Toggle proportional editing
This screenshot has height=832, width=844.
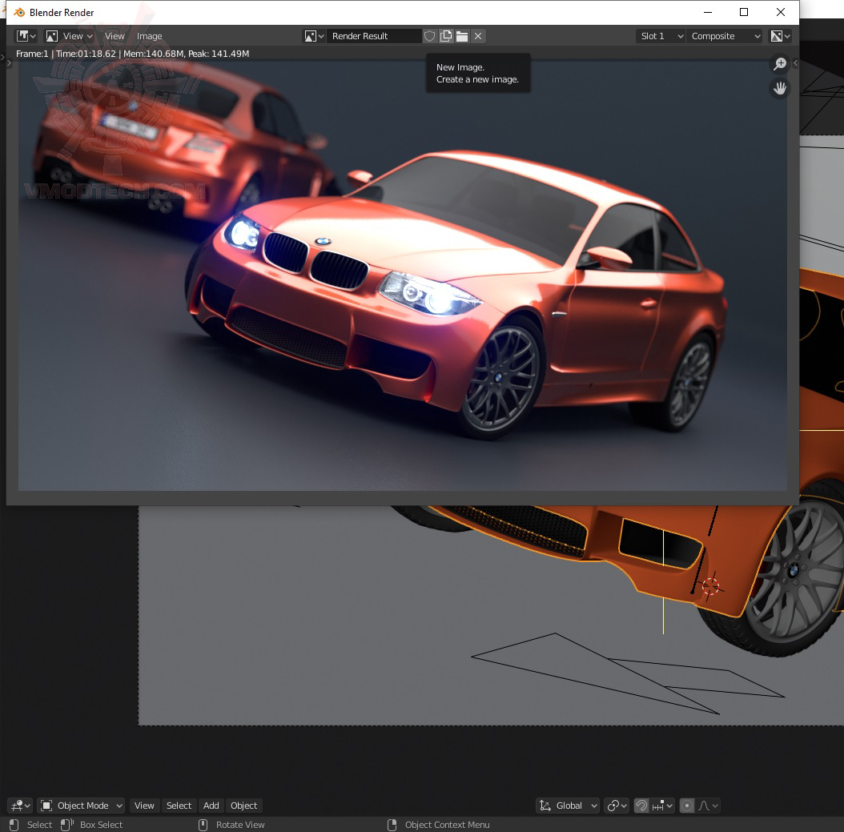tap(687, 806)
